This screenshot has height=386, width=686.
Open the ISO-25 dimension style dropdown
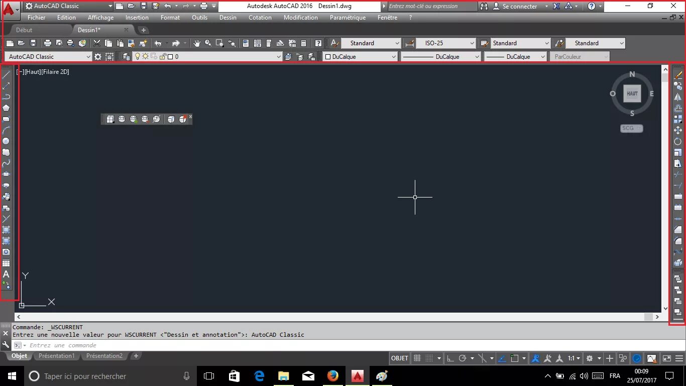(x=445, y=43)
